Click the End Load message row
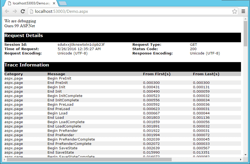This screenshot has width=250, height=164. (x=56, y=118)
